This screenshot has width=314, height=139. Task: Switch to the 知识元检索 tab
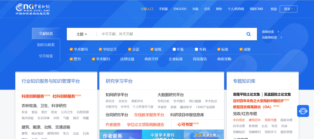point(46,45)
